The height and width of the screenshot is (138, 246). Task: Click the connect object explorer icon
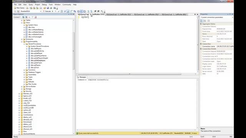click(23, 17)
